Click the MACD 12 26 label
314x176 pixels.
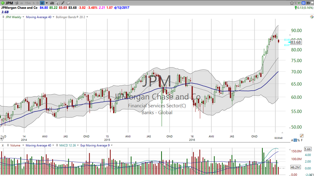click(67, 145)
